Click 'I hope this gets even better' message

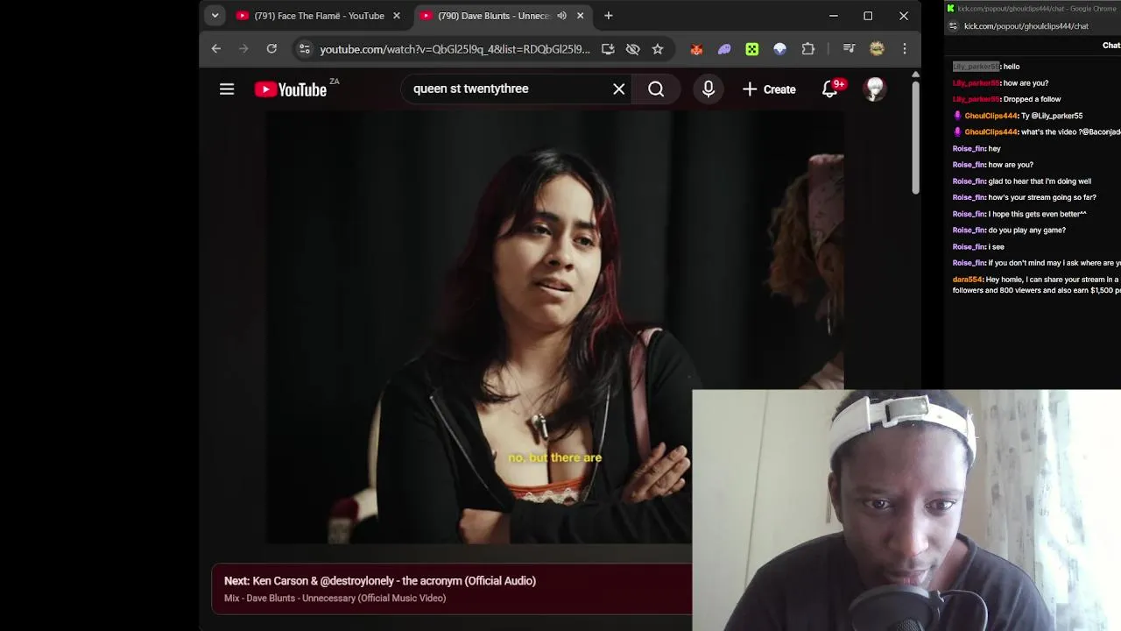pos(1019,214)
